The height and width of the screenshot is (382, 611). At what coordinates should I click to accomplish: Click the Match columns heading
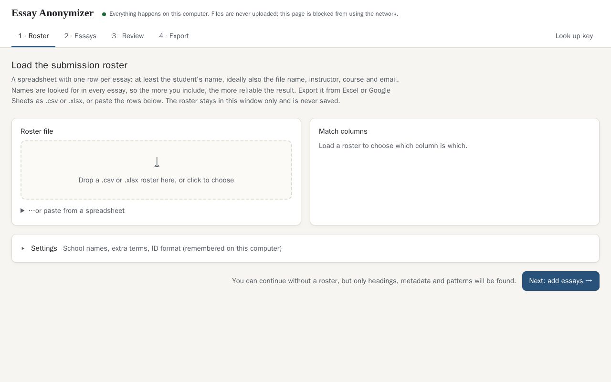point(343,131)
